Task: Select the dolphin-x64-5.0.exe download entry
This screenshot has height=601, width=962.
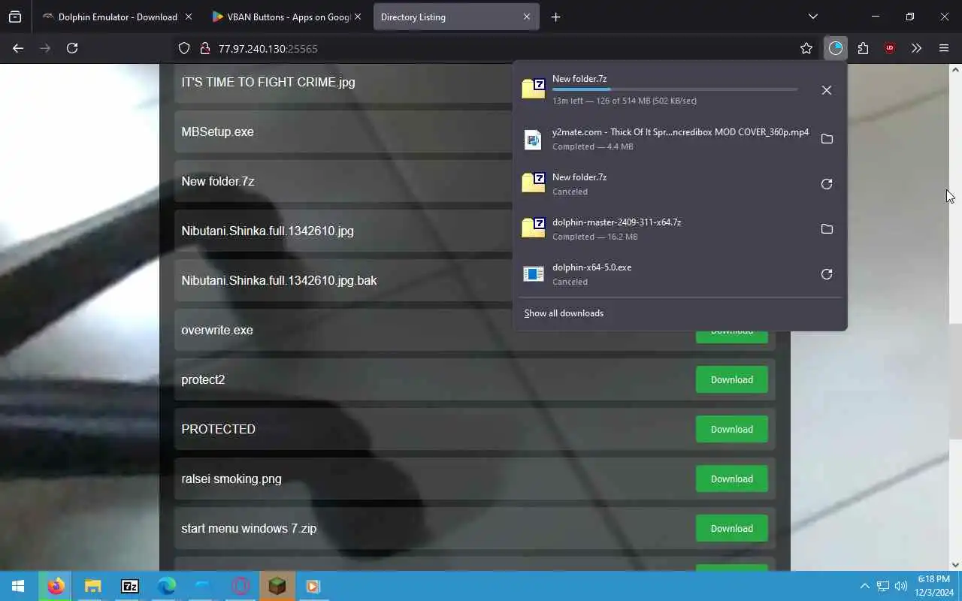Action: [x=666, y=274]
